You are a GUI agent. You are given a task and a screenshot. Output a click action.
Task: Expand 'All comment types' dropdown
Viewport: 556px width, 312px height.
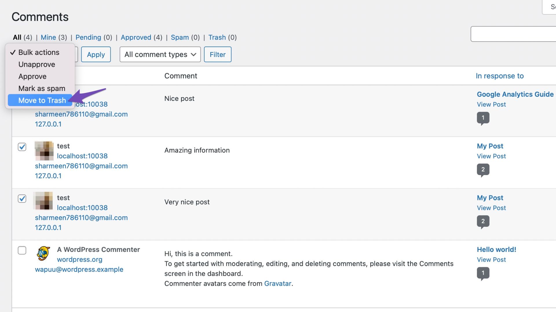coord(160,54)
